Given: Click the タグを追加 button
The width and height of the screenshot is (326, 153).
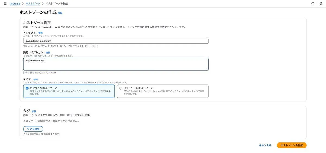Looking at the screenshot, I should click(33, 129).
